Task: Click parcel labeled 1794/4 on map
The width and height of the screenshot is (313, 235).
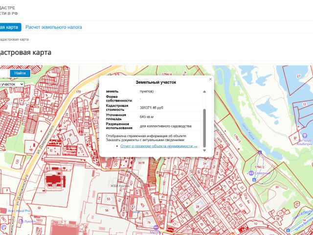Action: coord(167,74)
